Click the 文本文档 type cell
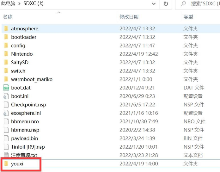Image resolution: width=220 pixels, height=172 pixels. pos(193,155)
